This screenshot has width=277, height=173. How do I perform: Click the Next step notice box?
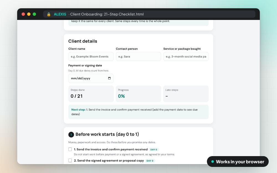(138, 112)
